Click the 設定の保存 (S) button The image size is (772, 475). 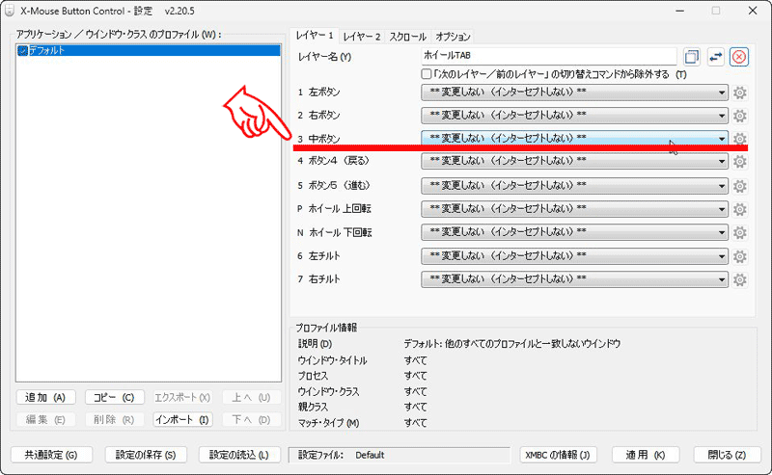coord(147,455)
